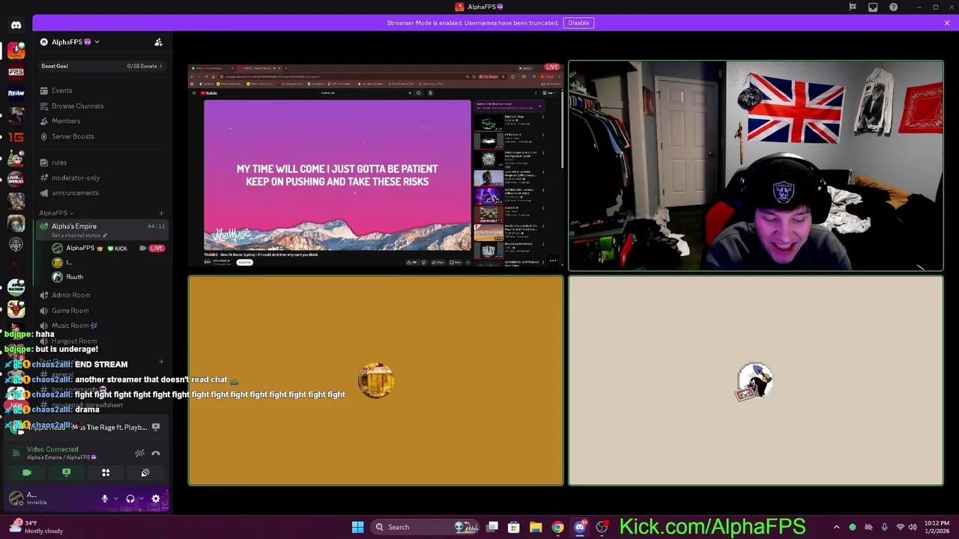Expand the Boost Goal progress arrow
Screen dimensions: 959x539
click(160, 66)
